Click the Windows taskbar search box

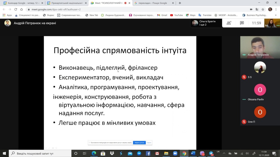pyautogui.click(x=41, y=153)
